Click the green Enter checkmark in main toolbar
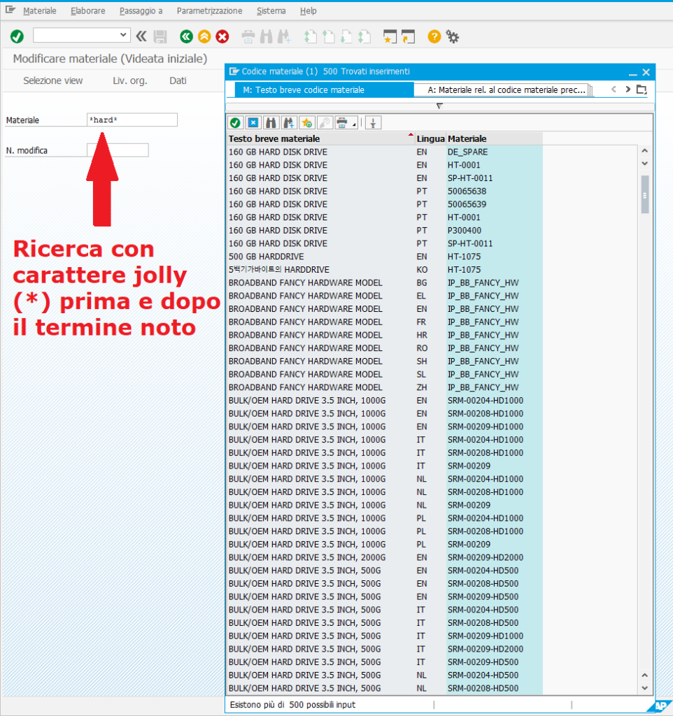Viewport: 673px width, 716px height. (17, 36)
